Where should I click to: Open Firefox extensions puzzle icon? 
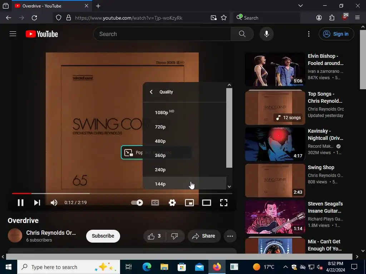[x=332, y=18]
